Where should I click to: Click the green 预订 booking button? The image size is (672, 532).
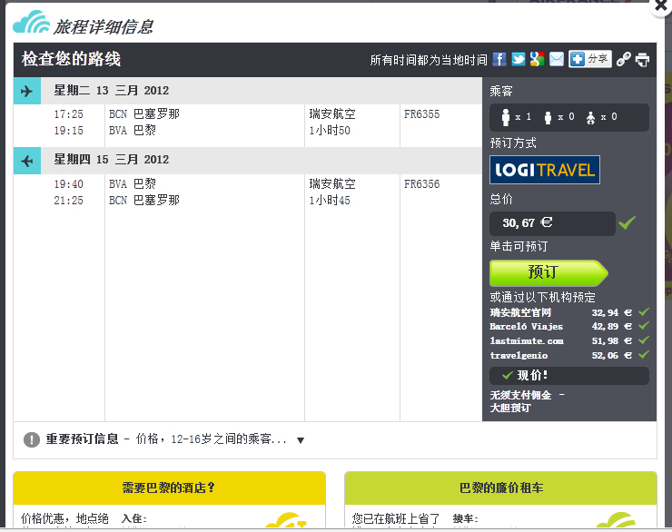tap(548, 272)
